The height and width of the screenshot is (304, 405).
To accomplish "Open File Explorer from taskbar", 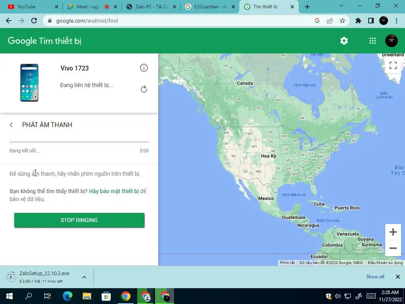I will point(87,296).
